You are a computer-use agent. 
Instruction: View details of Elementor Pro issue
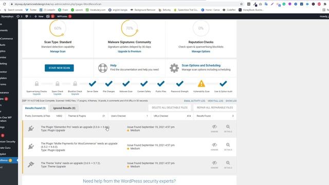pyautogui.click(x=228, y=128)
